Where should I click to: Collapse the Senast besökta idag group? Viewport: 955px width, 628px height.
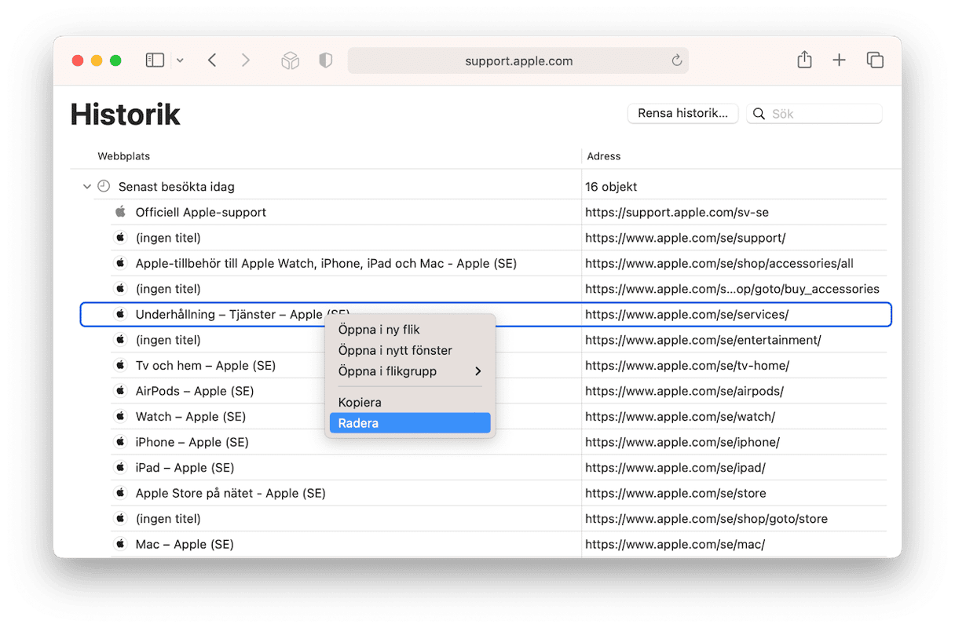pyautogui.click(x=87, y=187)
